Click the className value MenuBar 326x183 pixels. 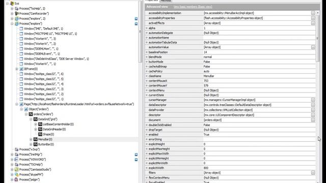(209, 76)
